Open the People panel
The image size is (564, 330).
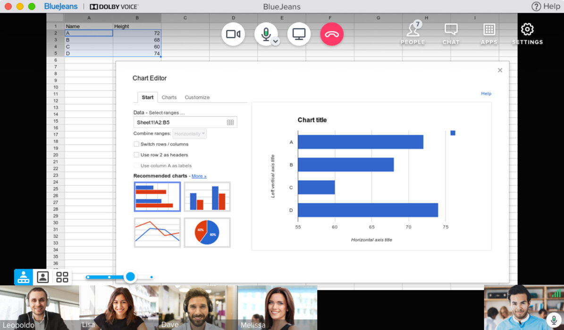tap(413, 33)
